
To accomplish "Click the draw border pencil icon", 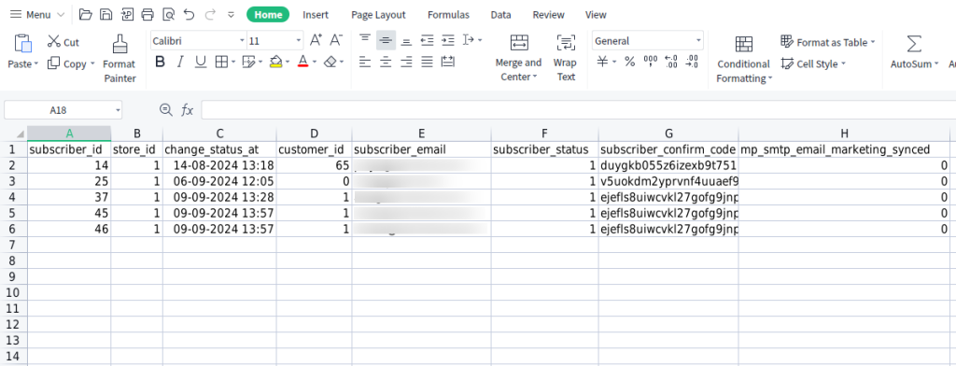I will [x=248, y=62].
